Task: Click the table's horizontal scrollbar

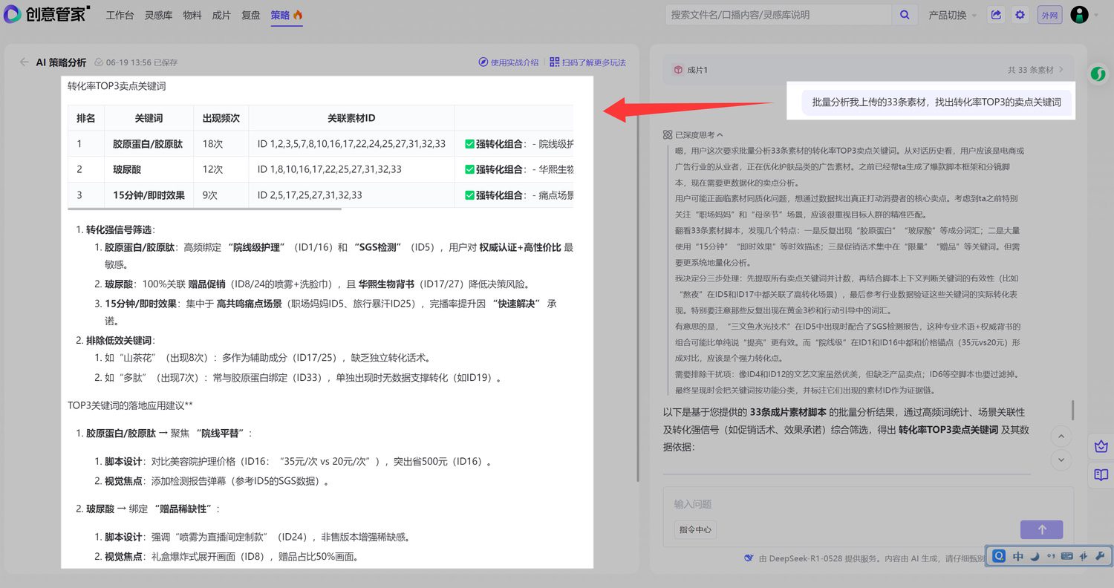Action: [x=204, y=209]
